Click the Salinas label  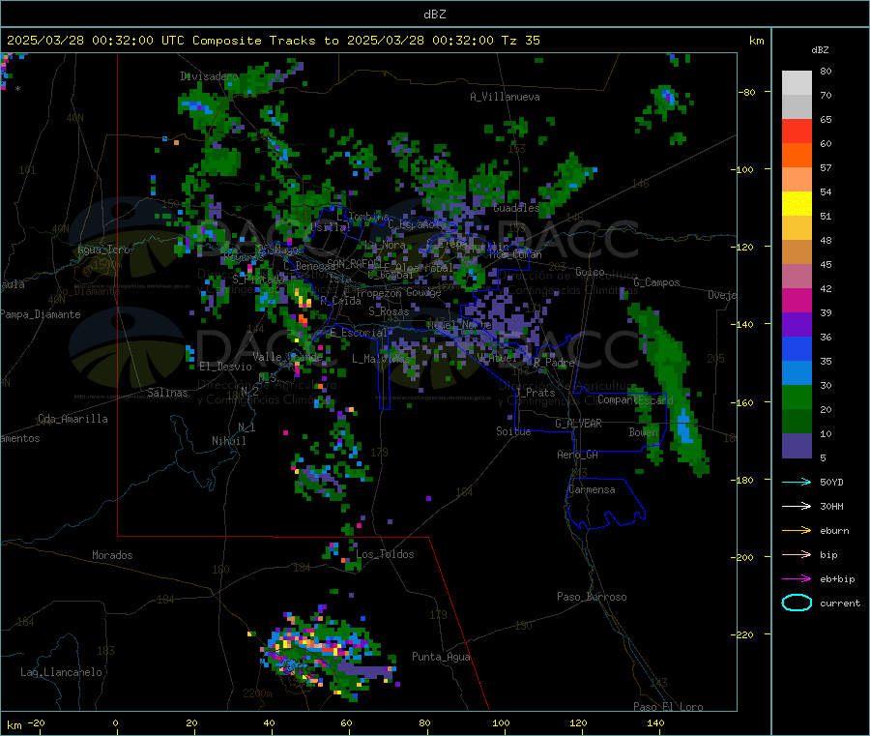pos(167,393)
